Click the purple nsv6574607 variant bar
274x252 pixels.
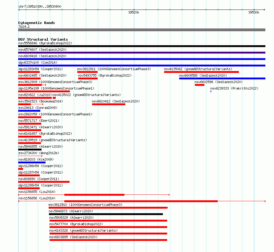[x=142, y=53]
